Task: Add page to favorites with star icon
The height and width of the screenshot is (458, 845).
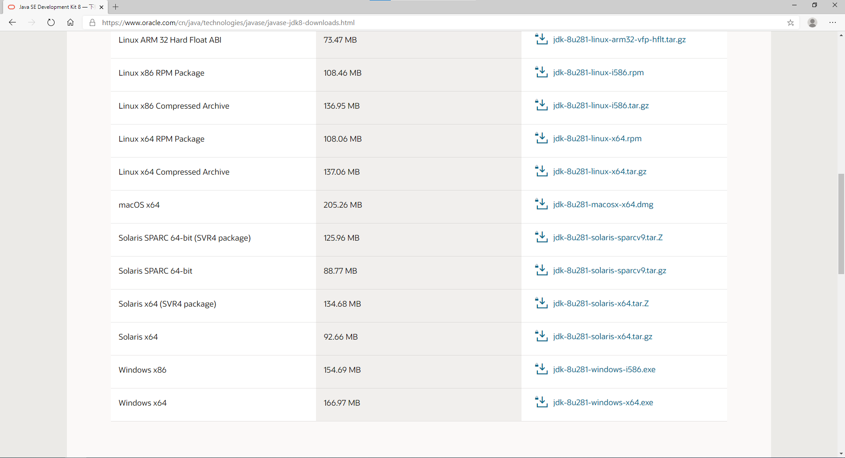Action: coord(790,23)
